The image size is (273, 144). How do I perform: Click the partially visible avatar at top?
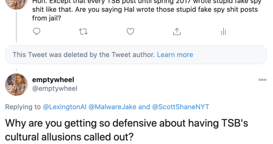(x=17, y=5)
